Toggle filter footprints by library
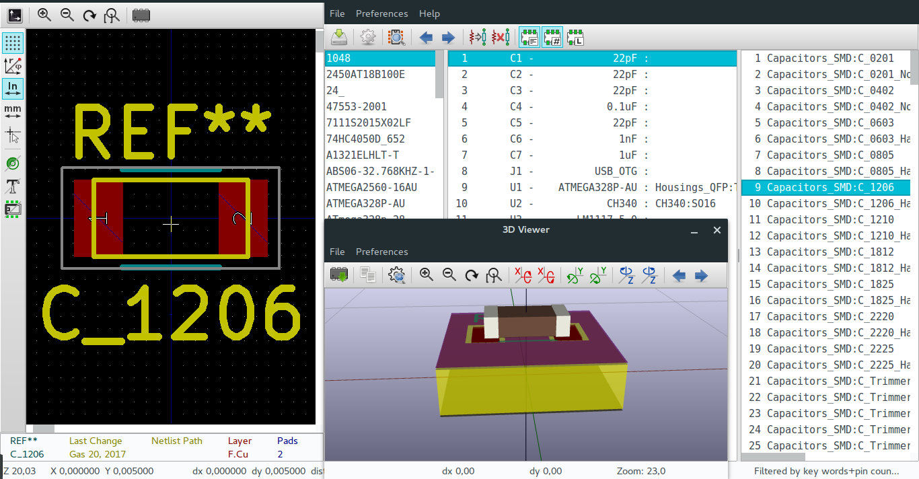919x479 pixels. [575, 37]
